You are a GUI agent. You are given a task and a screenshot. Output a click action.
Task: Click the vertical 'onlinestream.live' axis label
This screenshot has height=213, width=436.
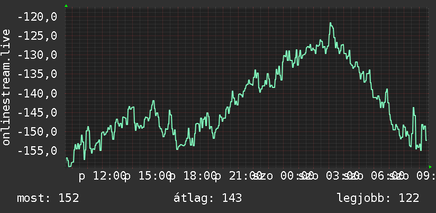click(6, 87)
